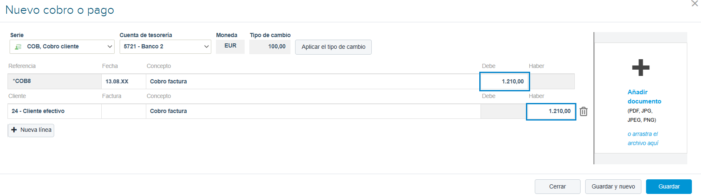Select the COB, Cobro cliente combo box
Image resolution: width=701 pixels, height=196 pixels.
(x=62, y=47)
